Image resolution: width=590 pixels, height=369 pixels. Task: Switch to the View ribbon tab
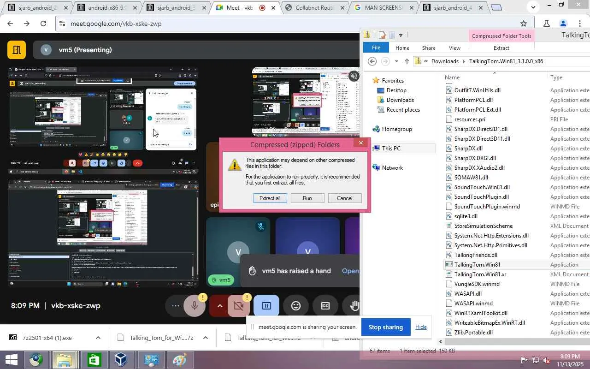tap(454, 48)
